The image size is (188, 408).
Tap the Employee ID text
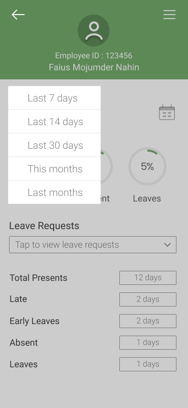click(93, 55)
